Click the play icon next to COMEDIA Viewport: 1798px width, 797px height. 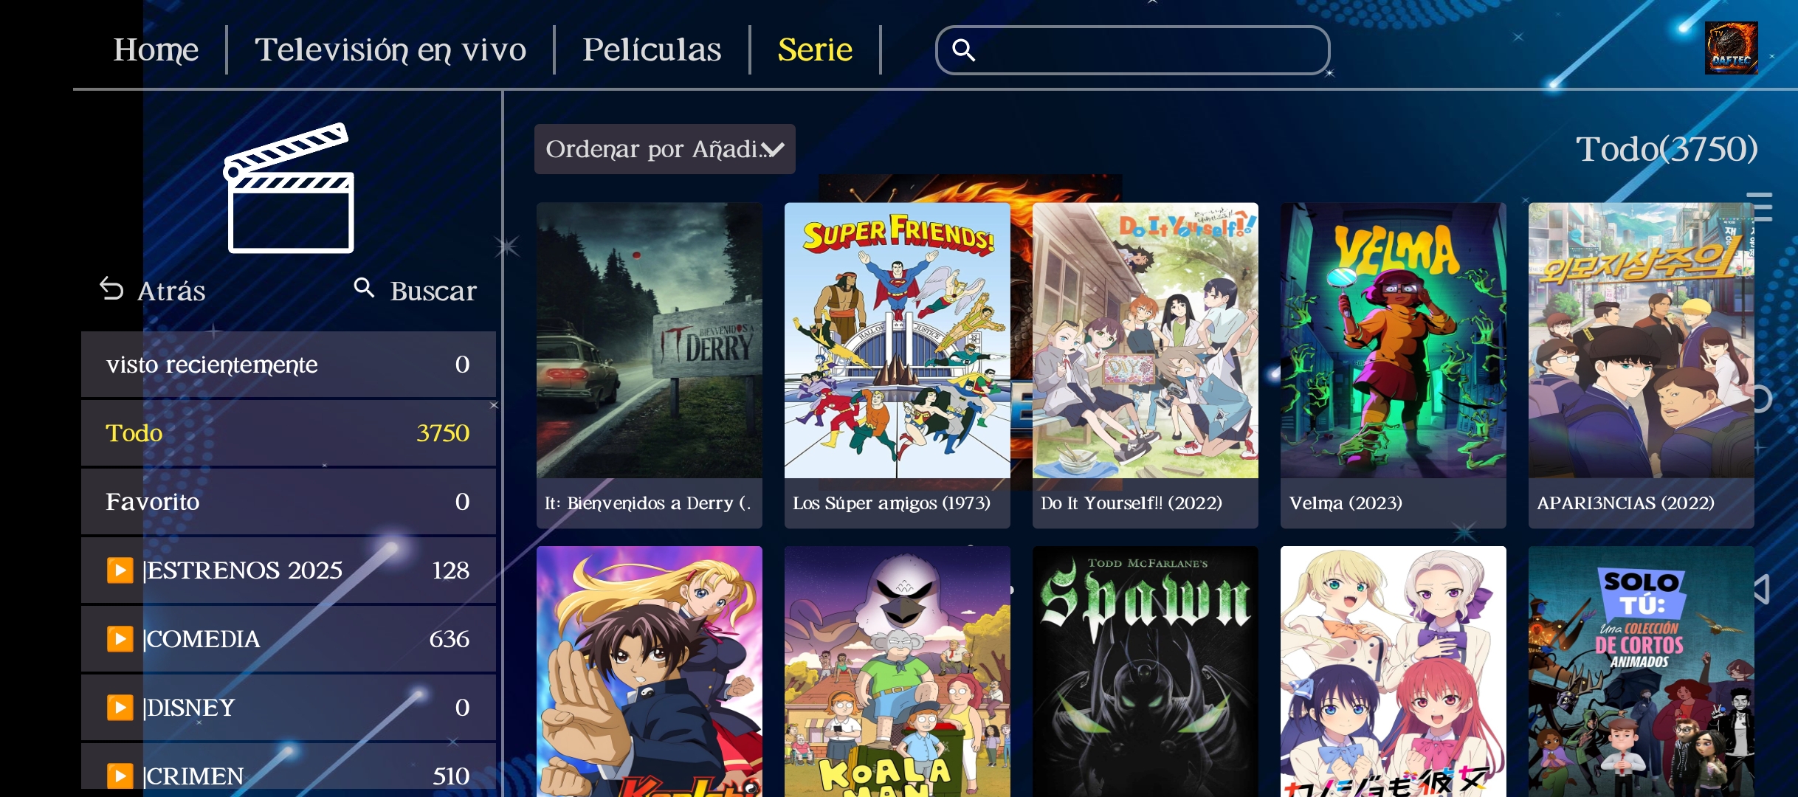[x=120, y=638]
